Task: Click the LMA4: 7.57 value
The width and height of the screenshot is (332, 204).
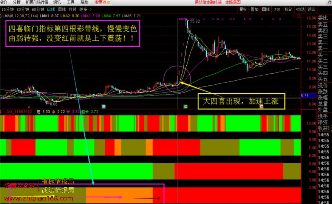Action: [x=111, y=16]
